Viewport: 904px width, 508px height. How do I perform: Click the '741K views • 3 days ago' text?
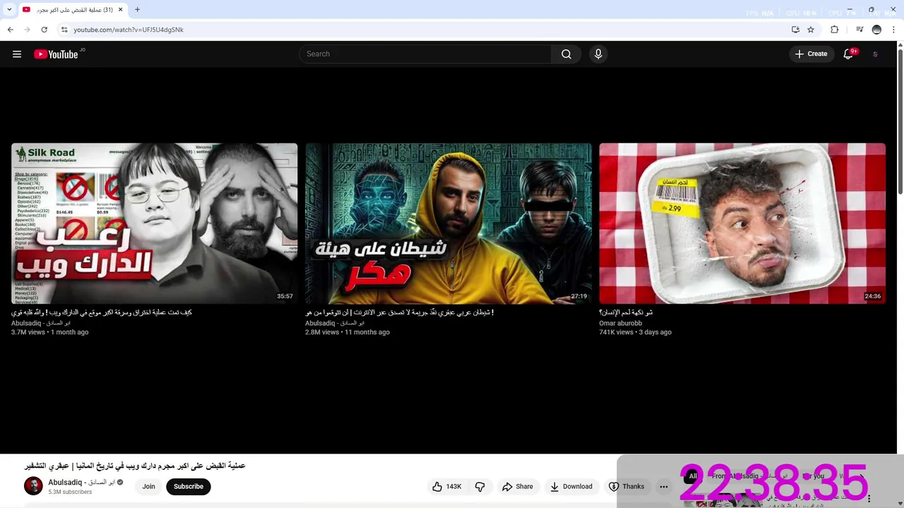[x=635, y=332]
